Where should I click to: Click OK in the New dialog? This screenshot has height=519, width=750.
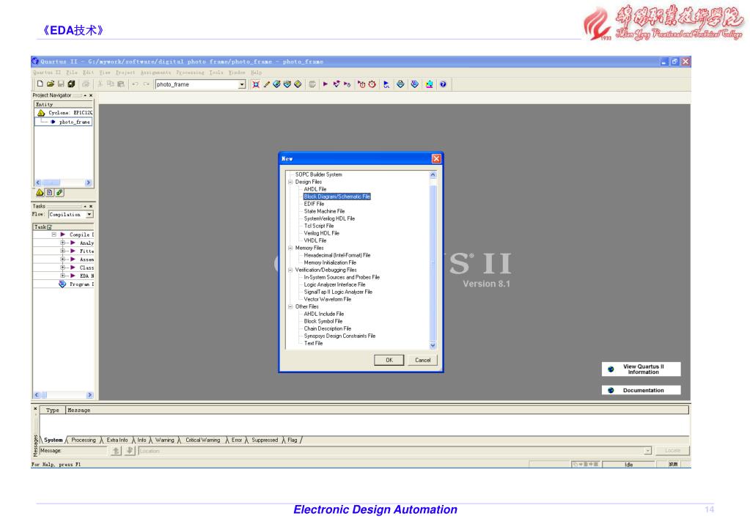click(389, 360)
